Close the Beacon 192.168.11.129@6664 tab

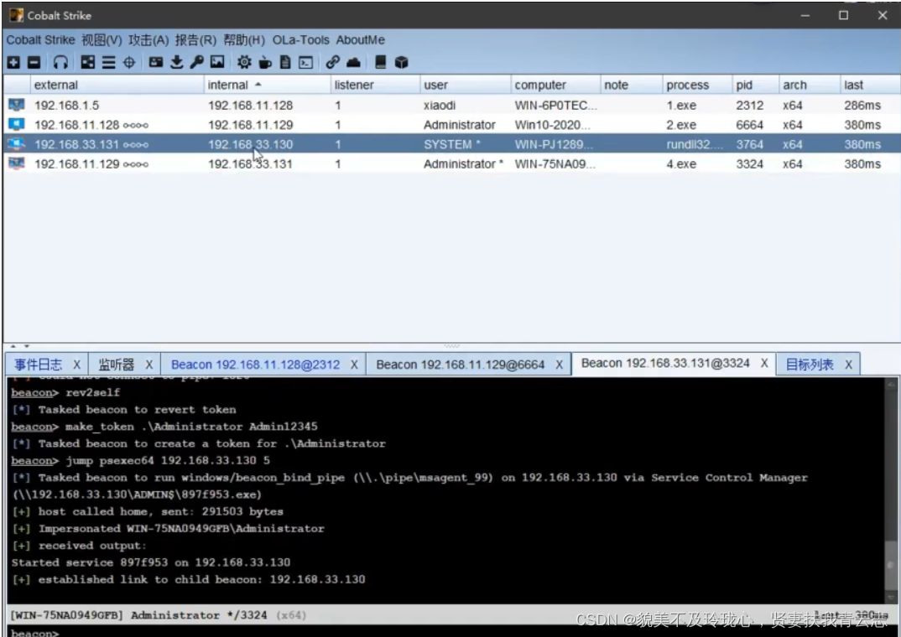click(x=559, y=365)
